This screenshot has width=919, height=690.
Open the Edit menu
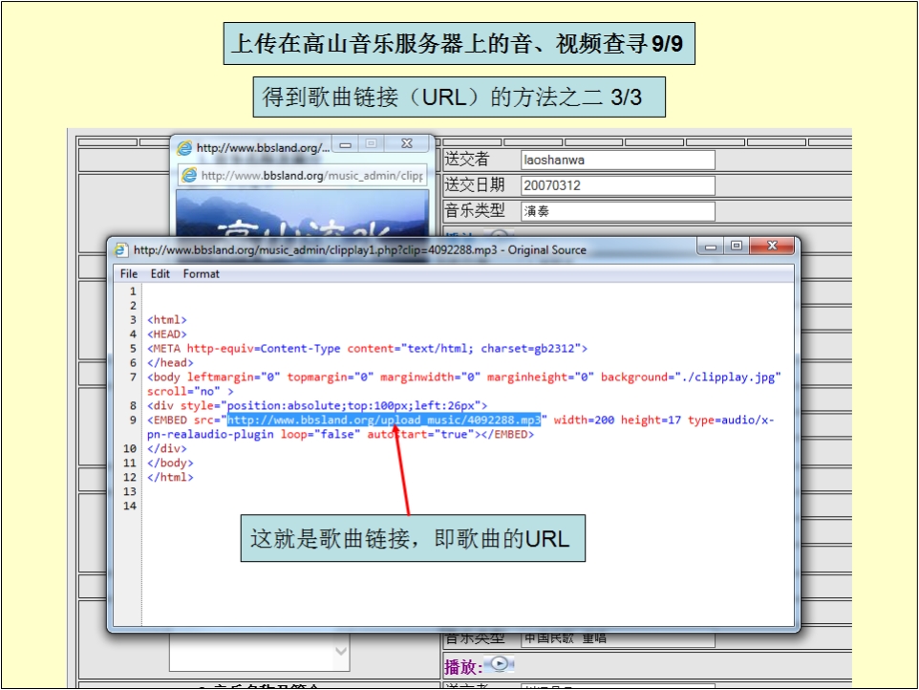click(160, 274)
